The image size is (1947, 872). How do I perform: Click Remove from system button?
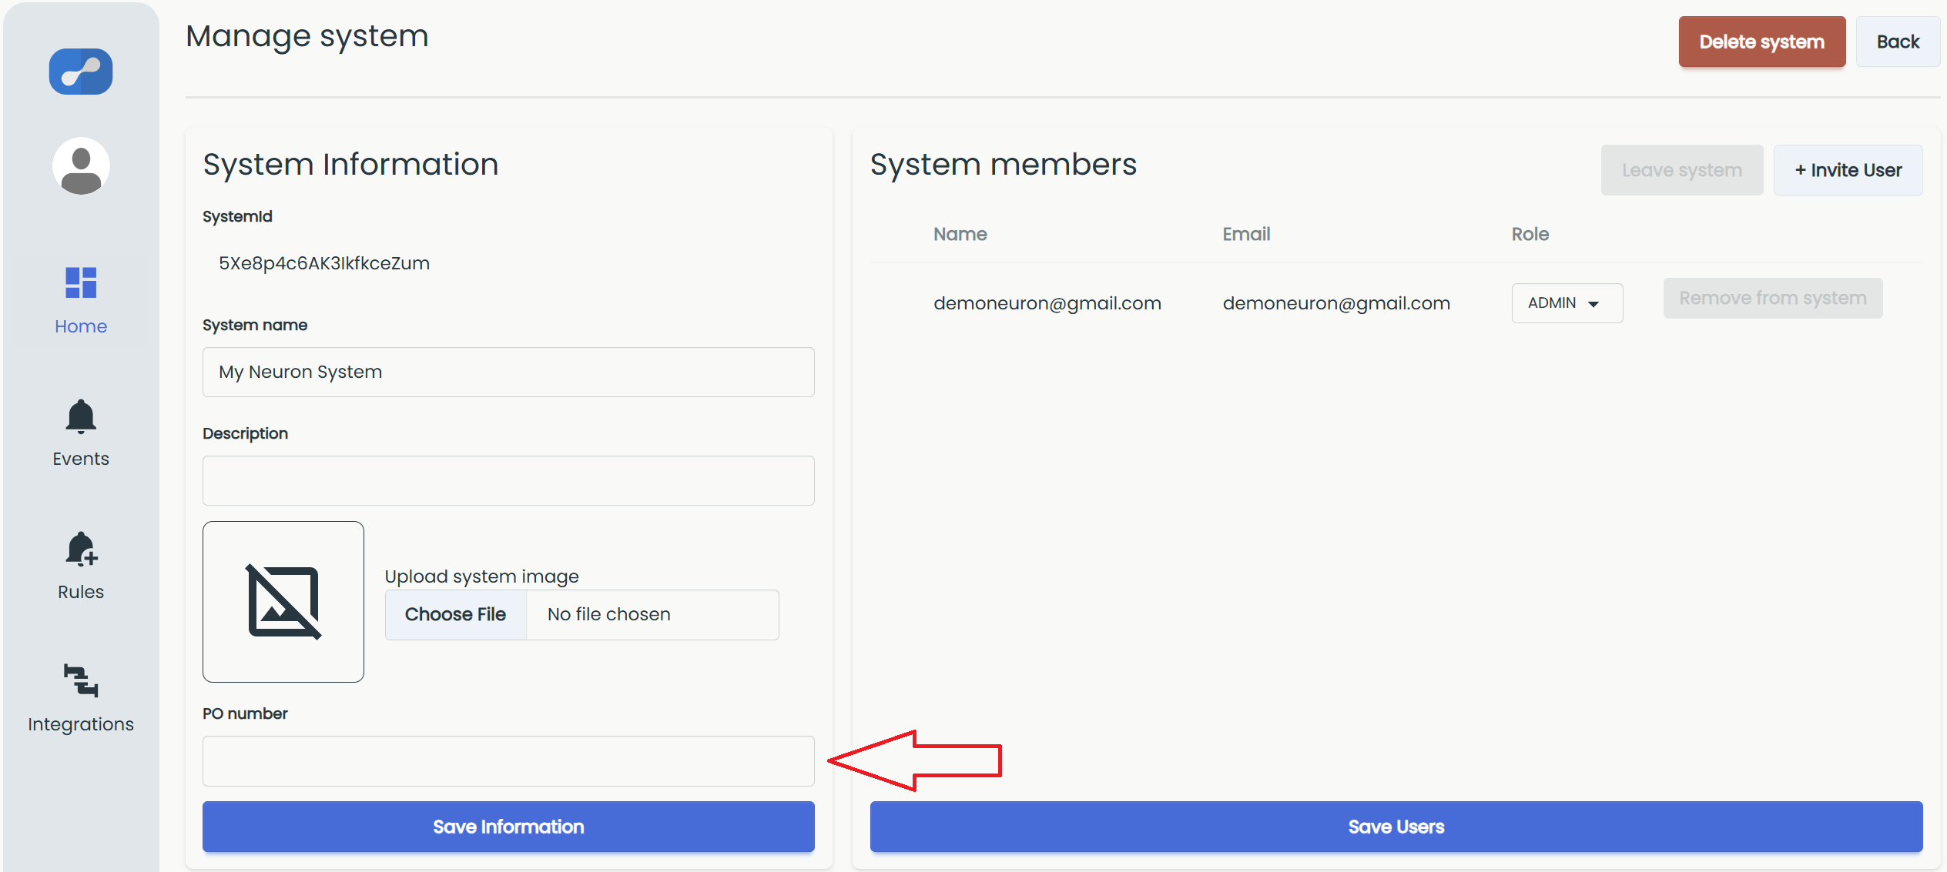[1773, 298]
